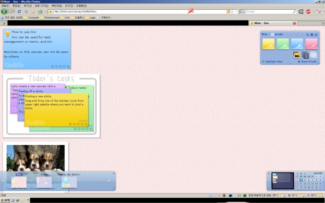Select the Main - lino browser tab
Viewport: 325px width, 203px height.
(x=273, y=23)
